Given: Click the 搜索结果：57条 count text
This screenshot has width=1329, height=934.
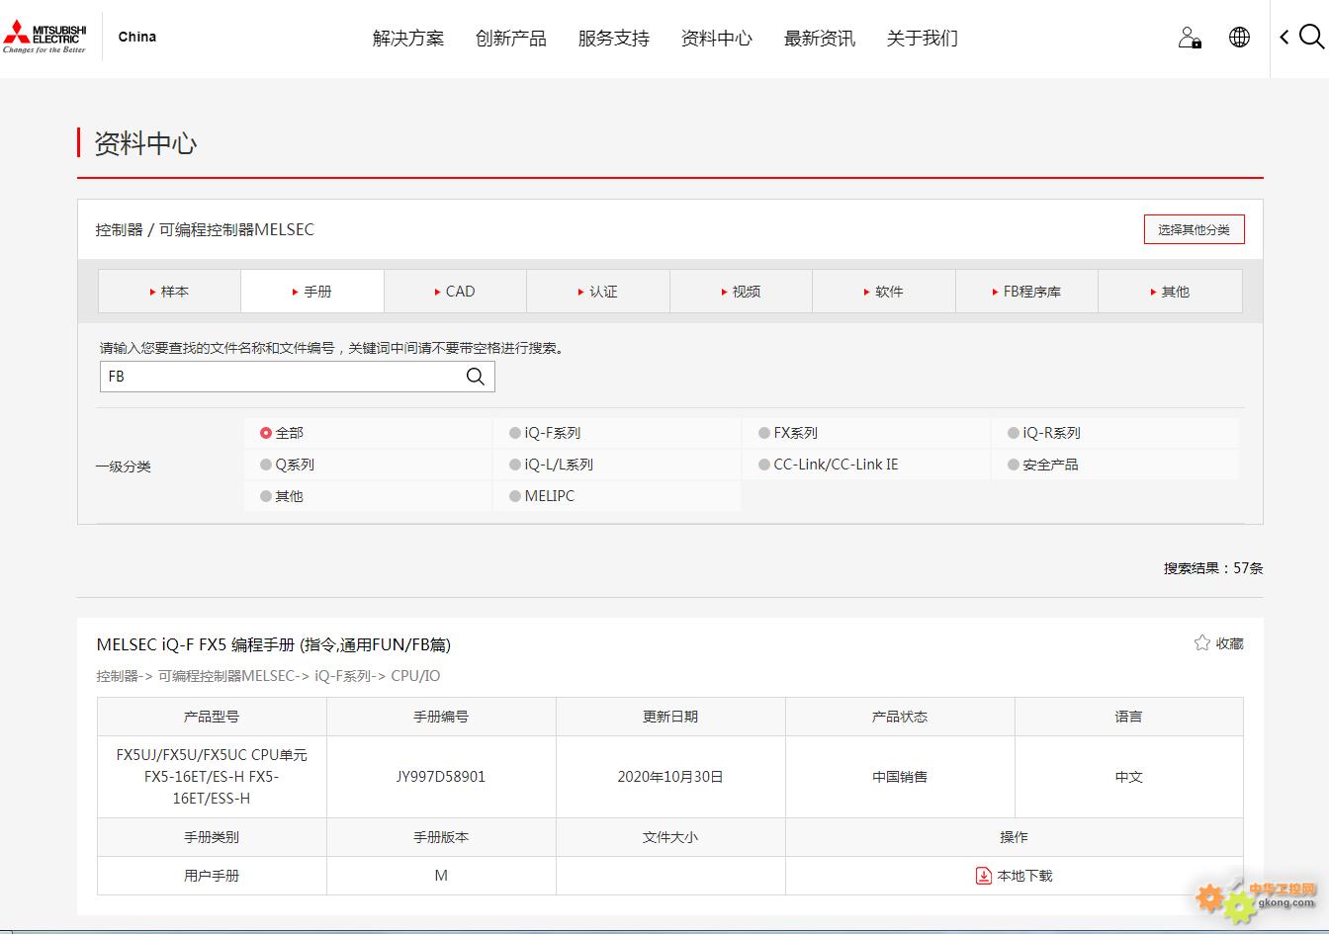Looking at the screenshot, I should pyautogui.click(x=1213, y=568).
